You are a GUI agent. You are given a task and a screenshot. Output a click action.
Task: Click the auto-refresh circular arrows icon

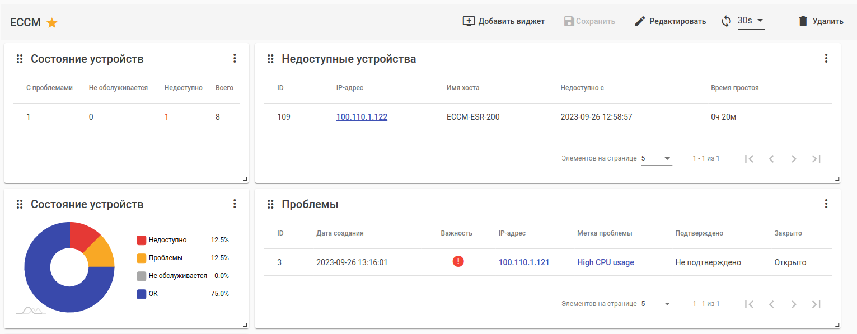point(726,21)
